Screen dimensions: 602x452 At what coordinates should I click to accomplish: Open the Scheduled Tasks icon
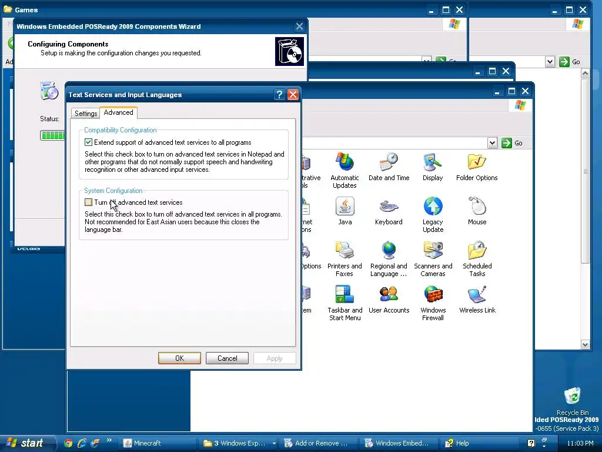click(477, 259)
